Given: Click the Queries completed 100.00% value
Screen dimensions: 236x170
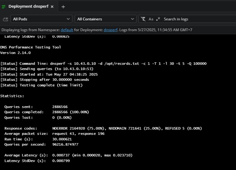Looking at the screenshot, I should [x=71, y=112].
